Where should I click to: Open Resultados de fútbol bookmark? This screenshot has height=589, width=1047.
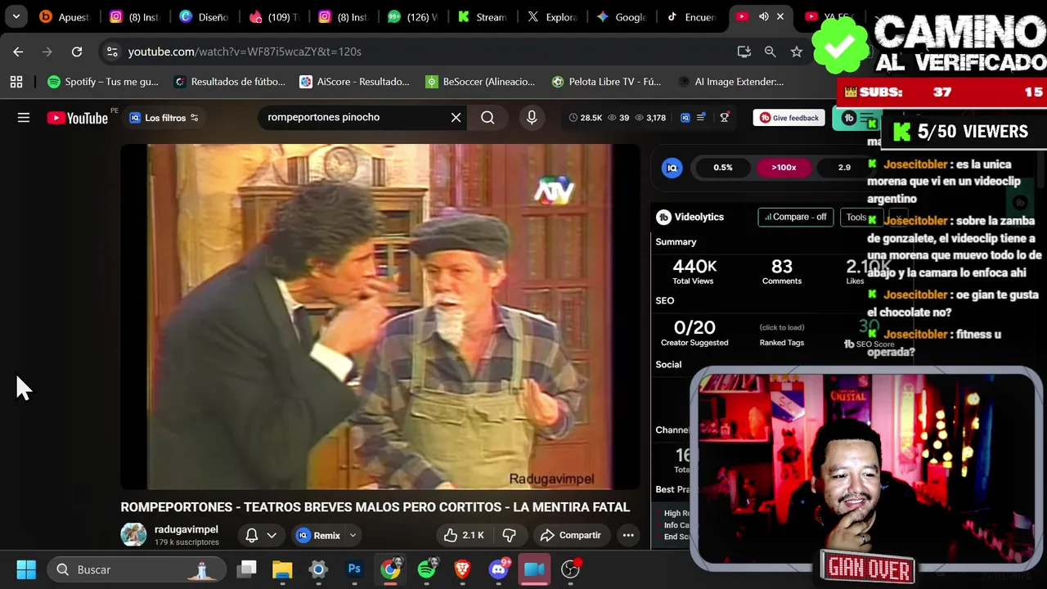230,82
